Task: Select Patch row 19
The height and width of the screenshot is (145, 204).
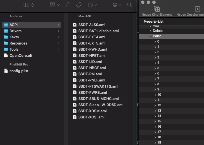Action: [x=171, y=142]
